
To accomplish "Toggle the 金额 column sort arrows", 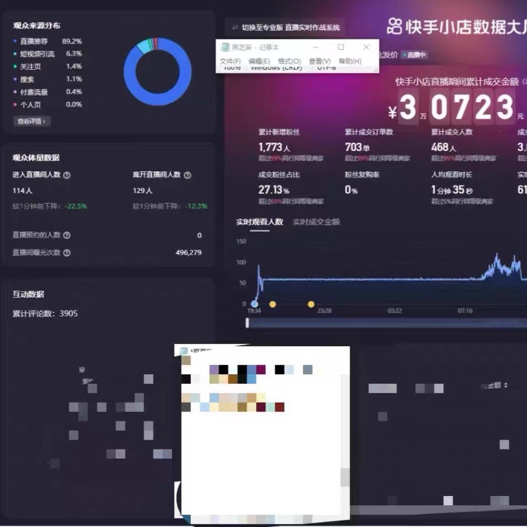I will (x=506, y=385).
